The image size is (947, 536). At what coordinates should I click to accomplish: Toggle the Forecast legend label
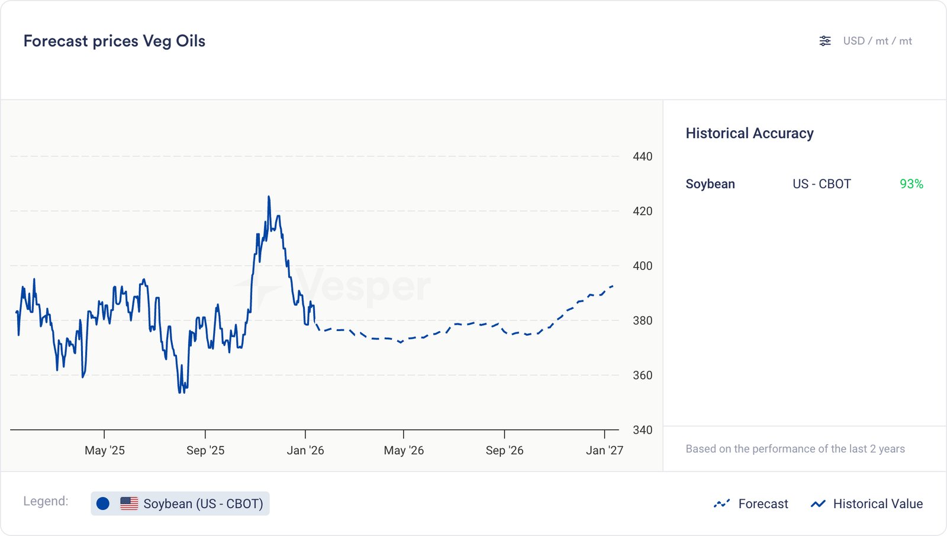pos(763,503)
